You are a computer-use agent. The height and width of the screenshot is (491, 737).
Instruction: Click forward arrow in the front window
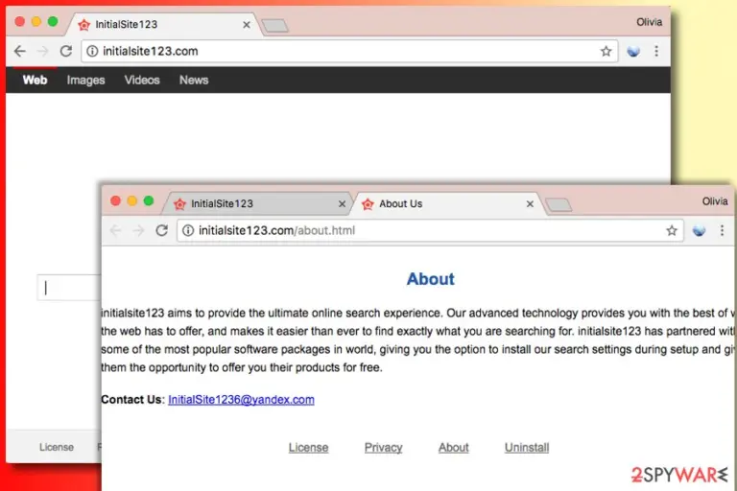[x=138, y=230]
